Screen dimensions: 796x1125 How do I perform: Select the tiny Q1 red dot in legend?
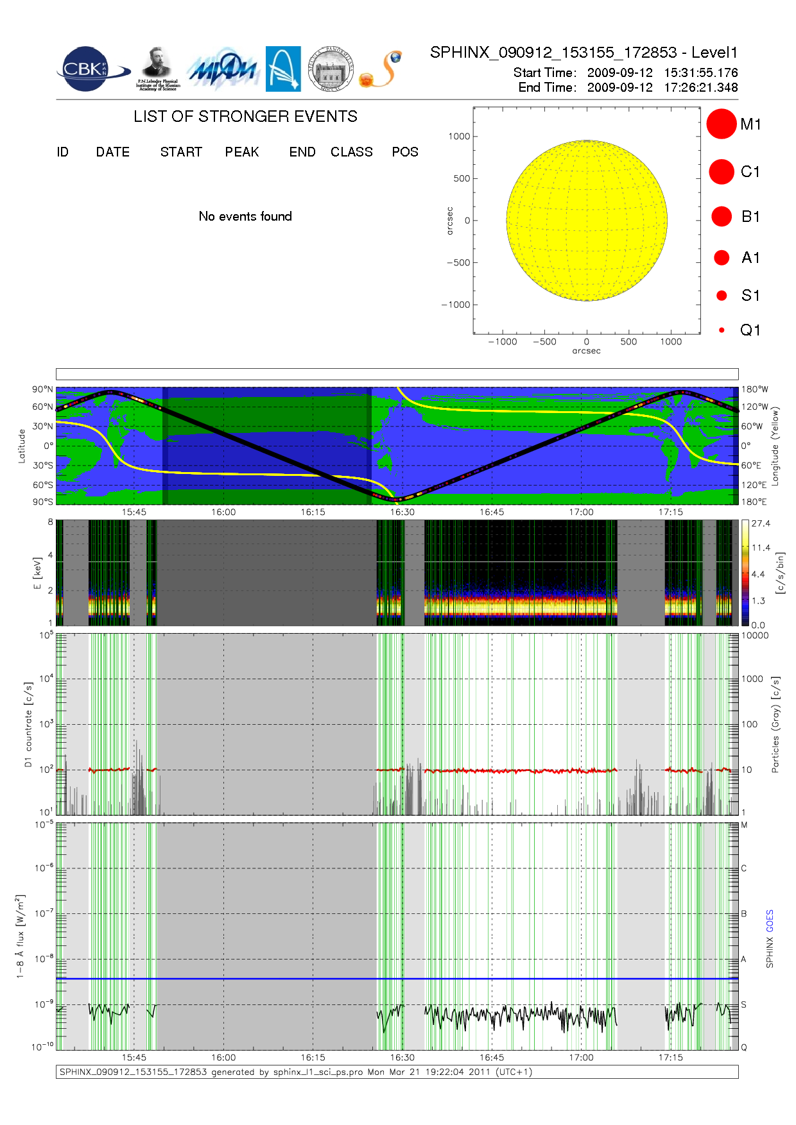pyautogui.click(x=722, y=330)
